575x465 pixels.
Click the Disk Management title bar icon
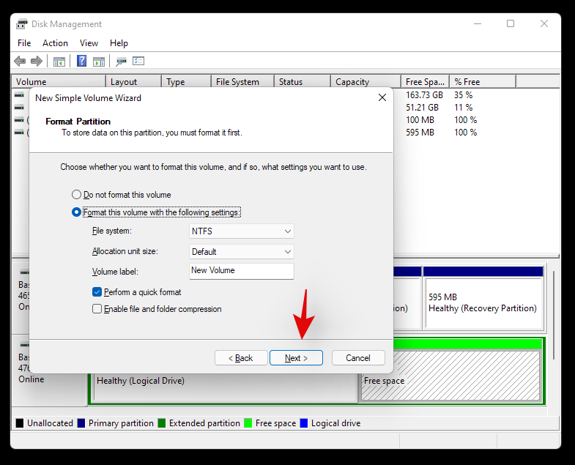(x=22, y=24)
